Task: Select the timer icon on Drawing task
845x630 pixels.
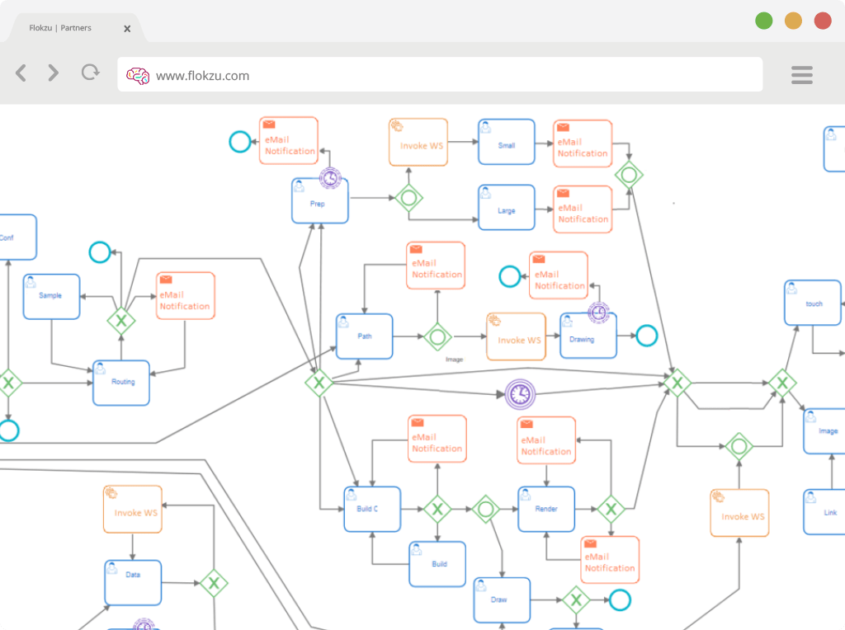Action: coord(598,313)
